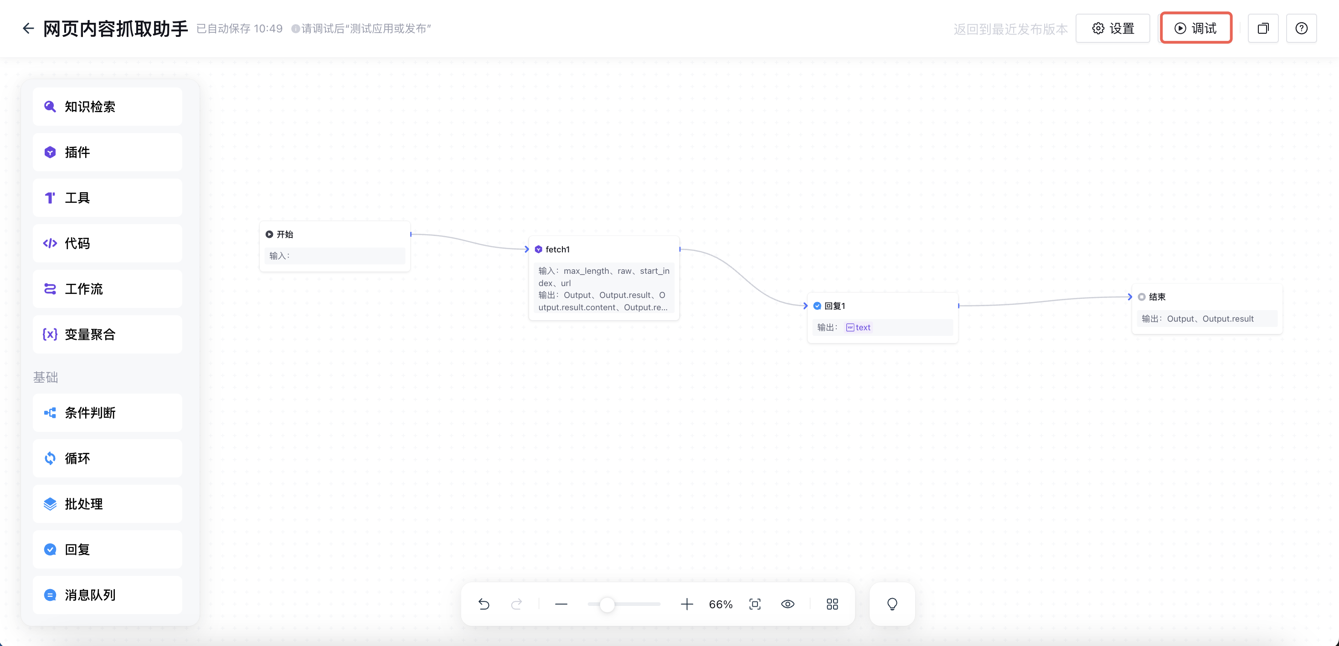This screenshot has width=1339, height=646.
Task: Click the undo icon in bottom toolbar
Action: pyautogui.click(x=484, y=604)
